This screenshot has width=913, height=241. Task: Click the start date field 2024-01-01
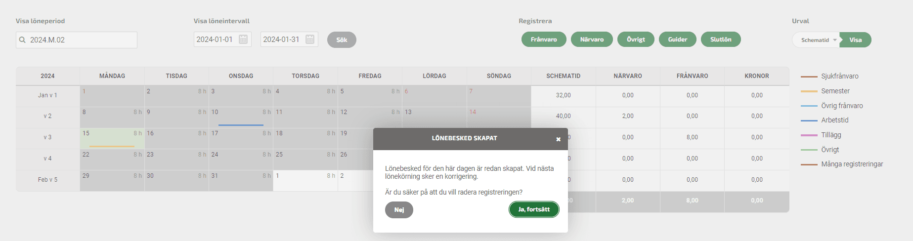[222, 40]
